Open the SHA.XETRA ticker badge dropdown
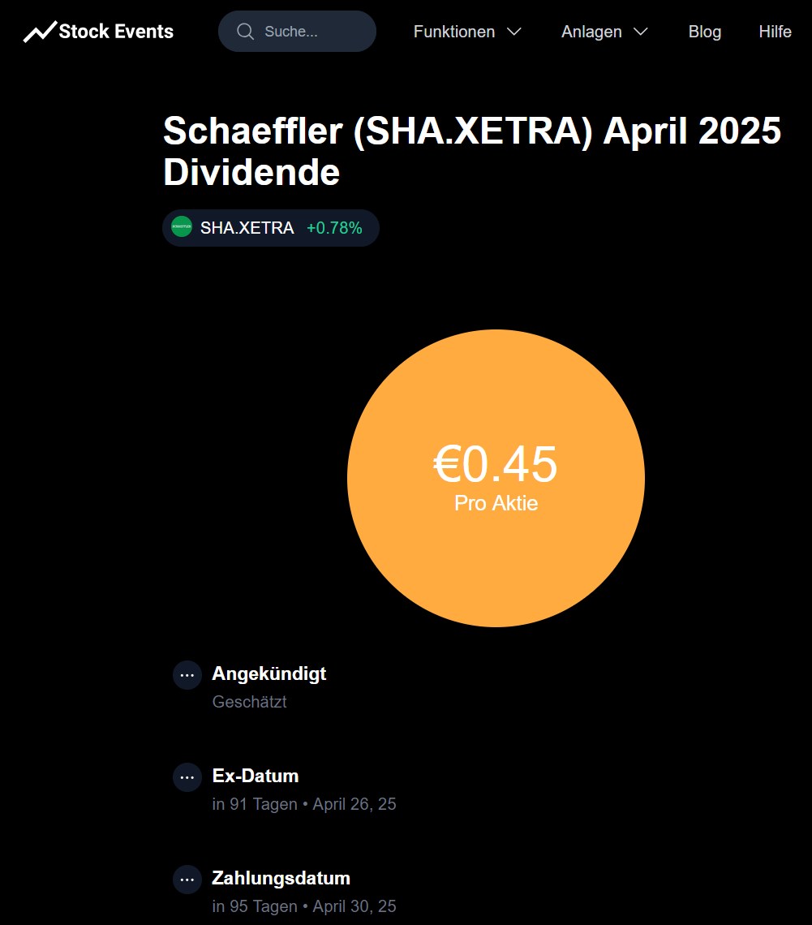812x925 pixels. (x=270, y=227)
